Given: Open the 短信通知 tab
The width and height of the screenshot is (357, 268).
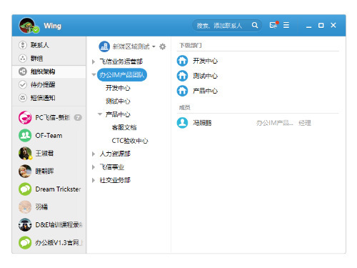Looking at the screenshot, I should tap(49, 98).
